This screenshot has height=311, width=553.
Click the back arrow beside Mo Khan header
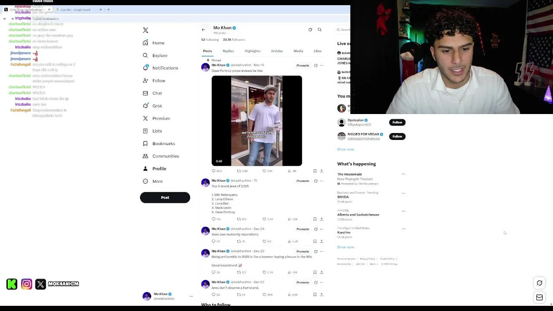(x=203, y=30)
